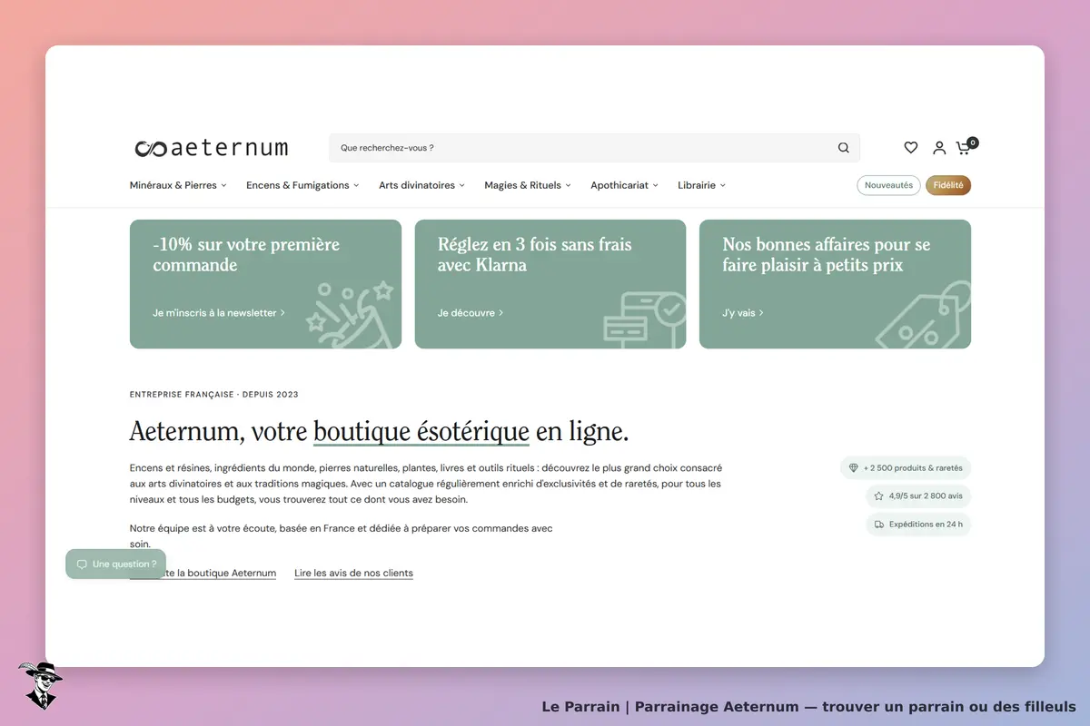This screenshot has width=1090, height=726.
Task: Click the Nouveautés button
Action: (888, 185)
